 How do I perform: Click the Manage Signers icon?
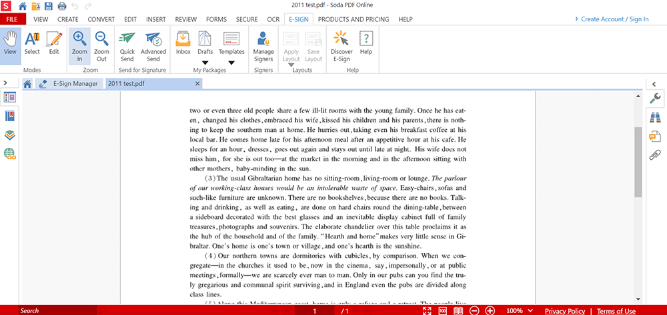tap(263, 40)
